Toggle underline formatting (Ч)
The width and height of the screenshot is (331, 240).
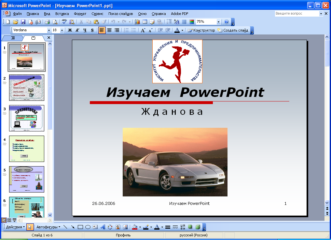(x=85, y=30)
